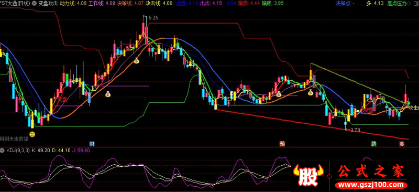Click the 财 marker on timeline
This screenshot has width=419, height=192.
click(92, 144)
